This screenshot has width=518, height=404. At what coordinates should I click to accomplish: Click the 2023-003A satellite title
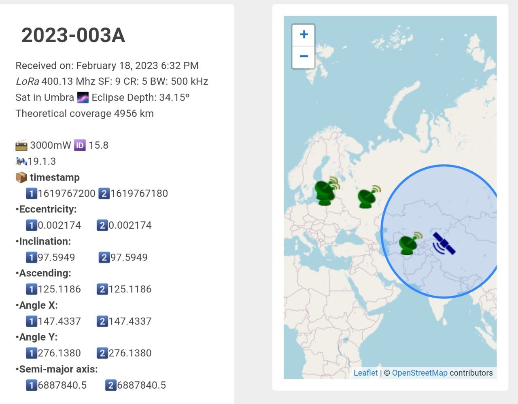(73, 35)
